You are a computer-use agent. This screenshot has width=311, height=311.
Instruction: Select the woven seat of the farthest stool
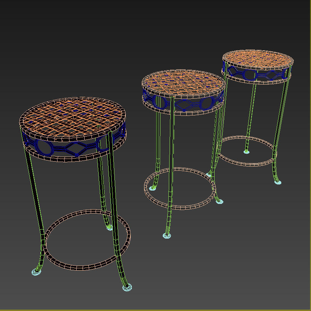pos(258,59)
